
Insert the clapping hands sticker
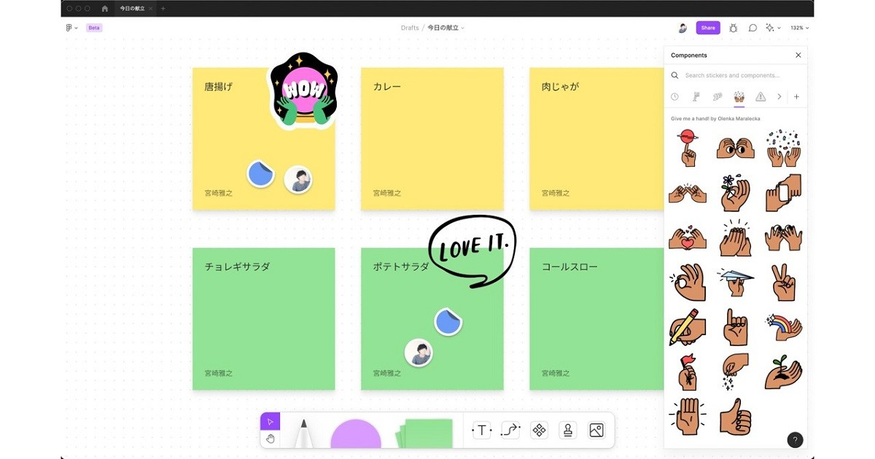pos(735,238)
